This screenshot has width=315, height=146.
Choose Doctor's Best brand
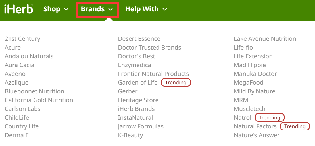pyautogui.click(x=137, y=56)
